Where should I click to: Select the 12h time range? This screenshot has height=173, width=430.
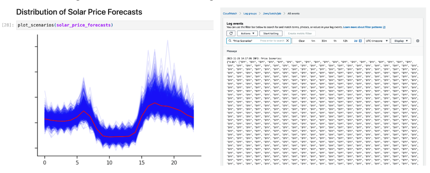coord(345,41)
